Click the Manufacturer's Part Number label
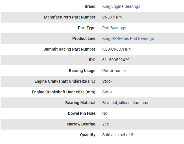Image resolution: width=184 pixels, height=144 pixels. 70,17
